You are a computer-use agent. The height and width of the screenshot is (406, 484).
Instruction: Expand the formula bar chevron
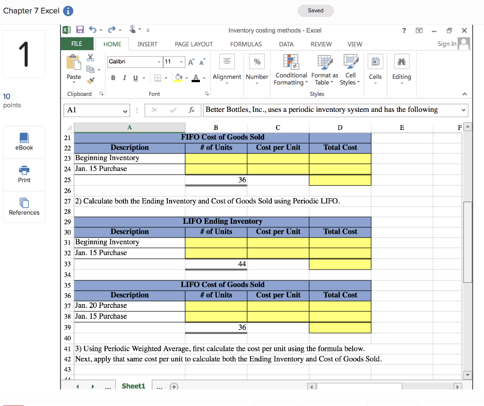(463, 110)
